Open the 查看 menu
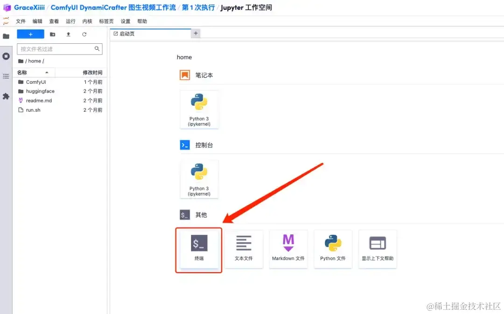504x314 pixels. point(54,21)
